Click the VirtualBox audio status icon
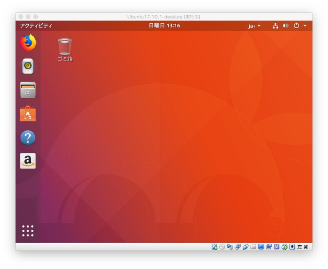This screenshot has width=328, height=269. click(230, 247)
